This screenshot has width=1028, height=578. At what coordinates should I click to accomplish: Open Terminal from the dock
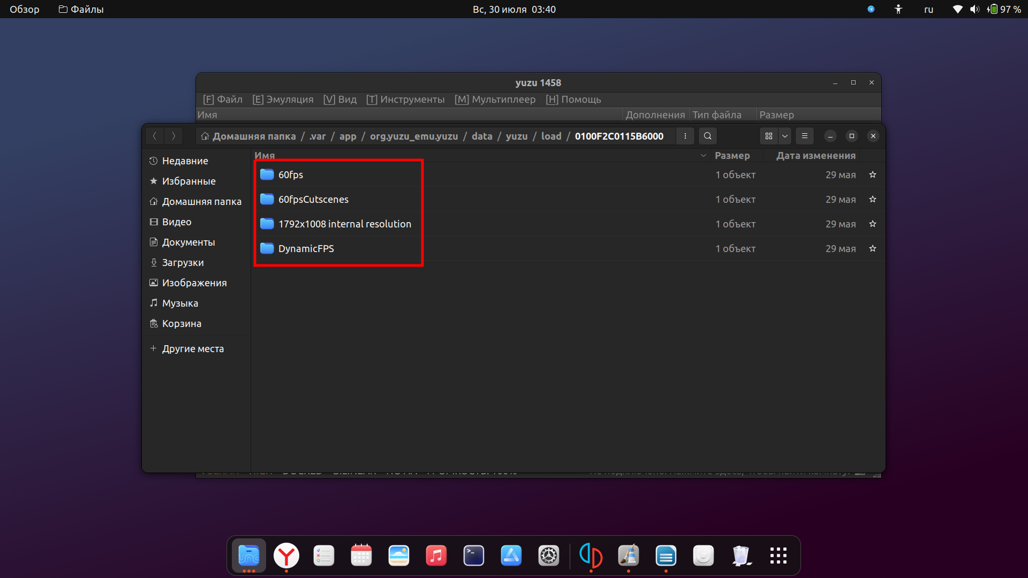(x=474, y=556)
